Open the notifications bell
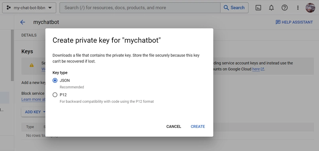 tap(272, 8)
